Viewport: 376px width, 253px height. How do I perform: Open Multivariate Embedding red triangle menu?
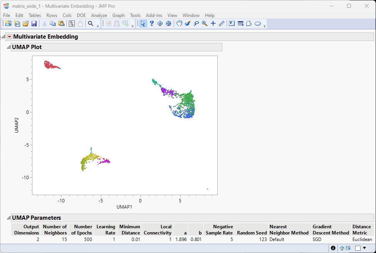tap(10, 37)
